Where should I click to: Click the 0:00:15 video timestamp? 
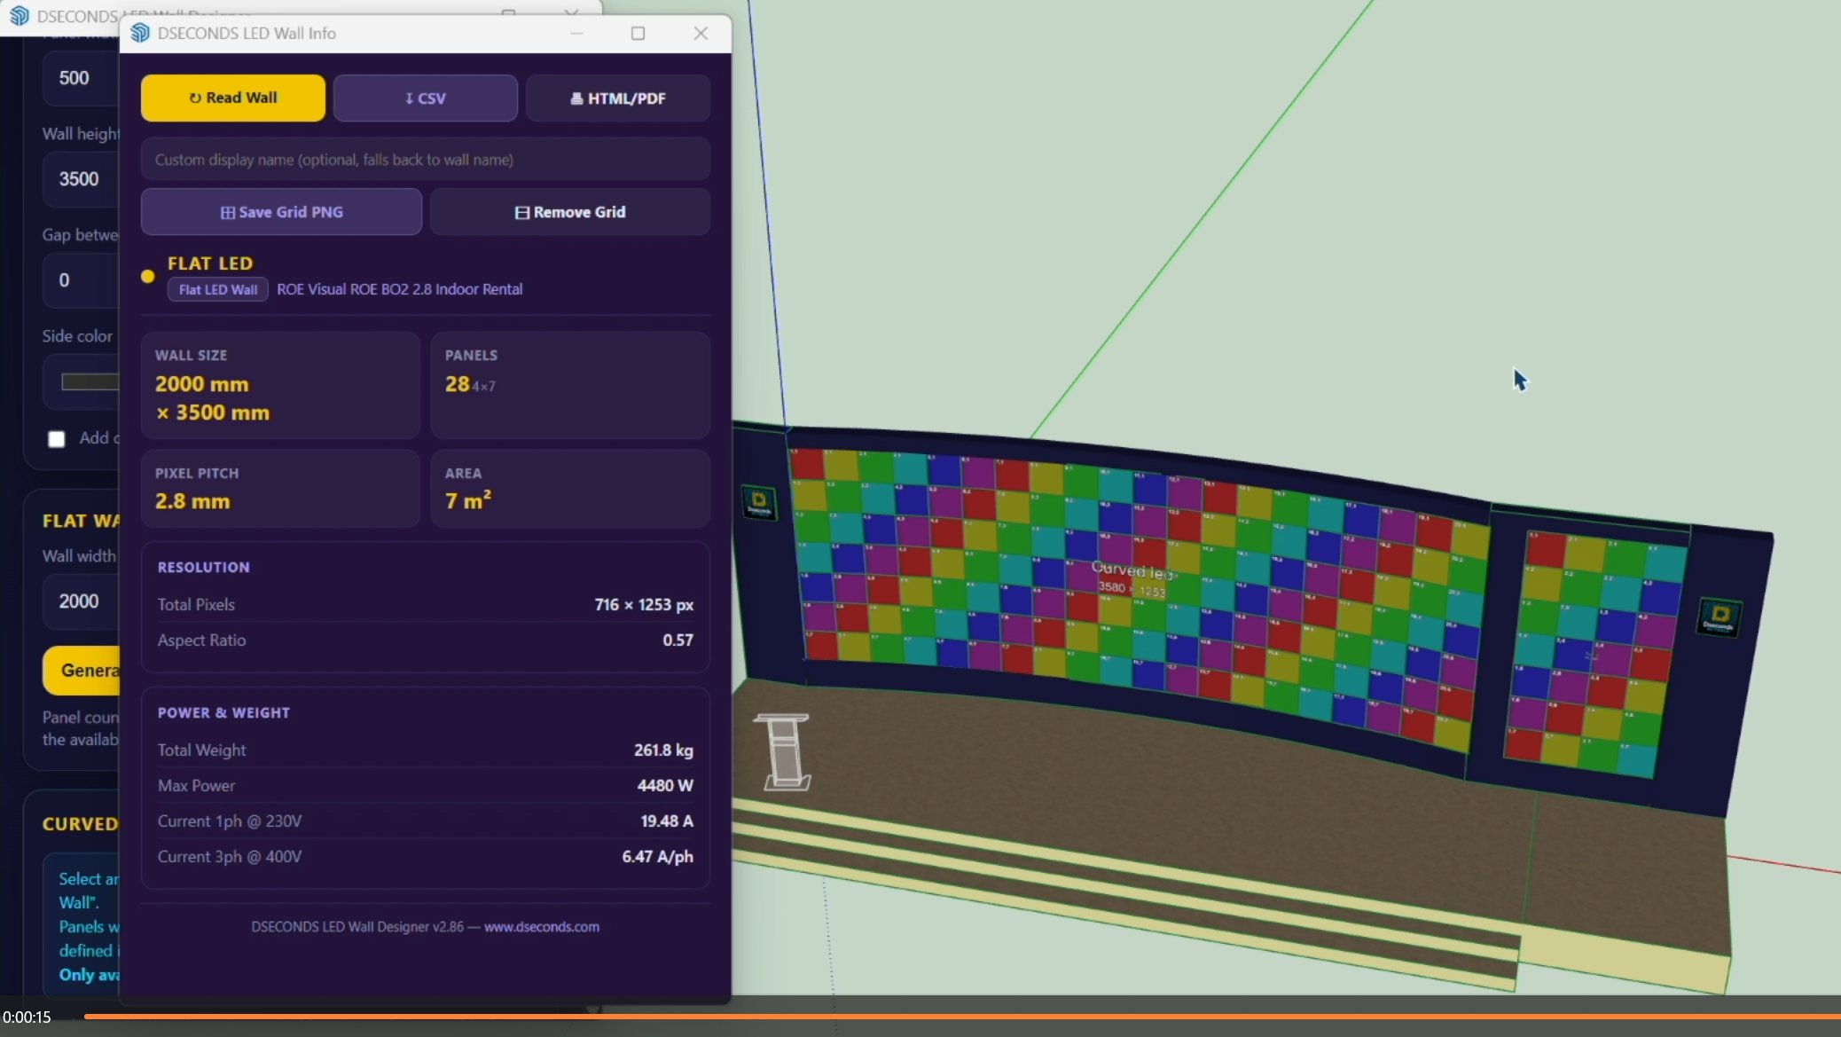[x=27, y=1017]
